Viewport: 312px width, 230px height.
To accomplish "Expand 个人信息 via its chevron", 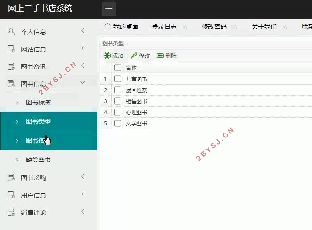I will click(x=83, y=31).
